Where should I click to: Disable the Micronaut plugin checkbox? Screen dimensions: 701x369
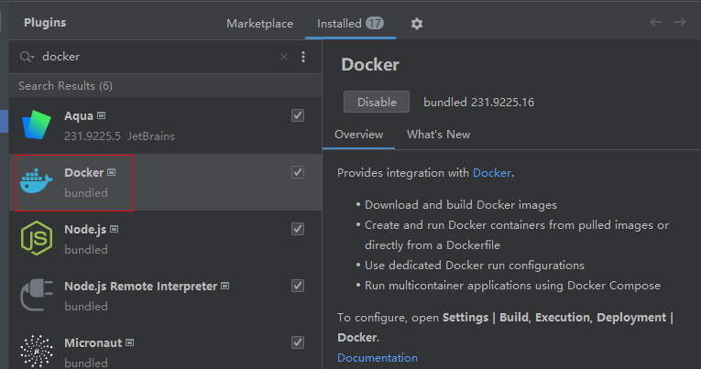[298, 342]
